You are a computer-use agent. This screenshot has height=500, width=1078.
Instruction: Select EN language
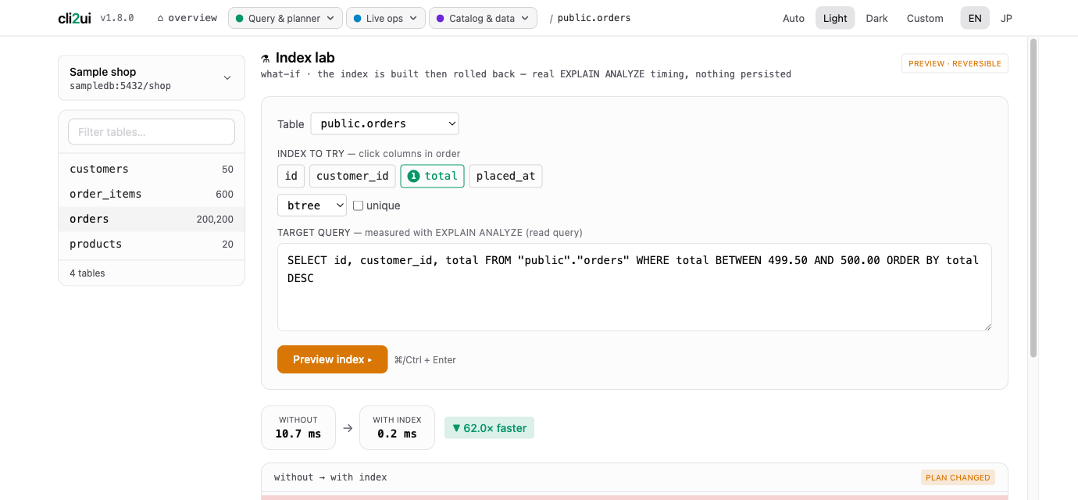(x=975, y=18)
